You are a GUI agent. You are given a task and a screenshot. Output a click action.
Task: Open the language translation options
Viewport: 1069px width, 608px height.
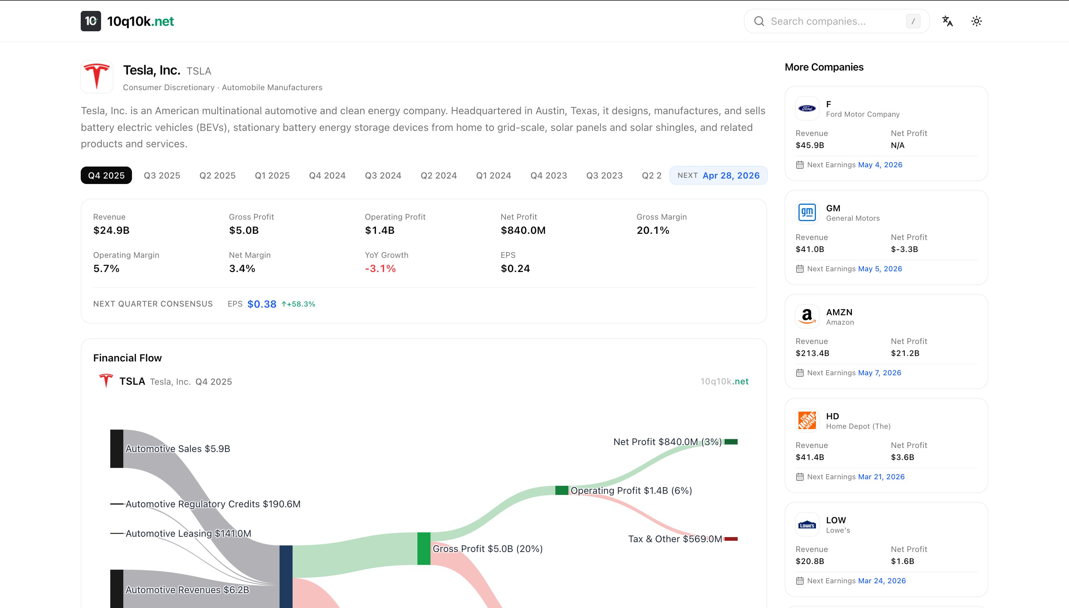point(948,21)
